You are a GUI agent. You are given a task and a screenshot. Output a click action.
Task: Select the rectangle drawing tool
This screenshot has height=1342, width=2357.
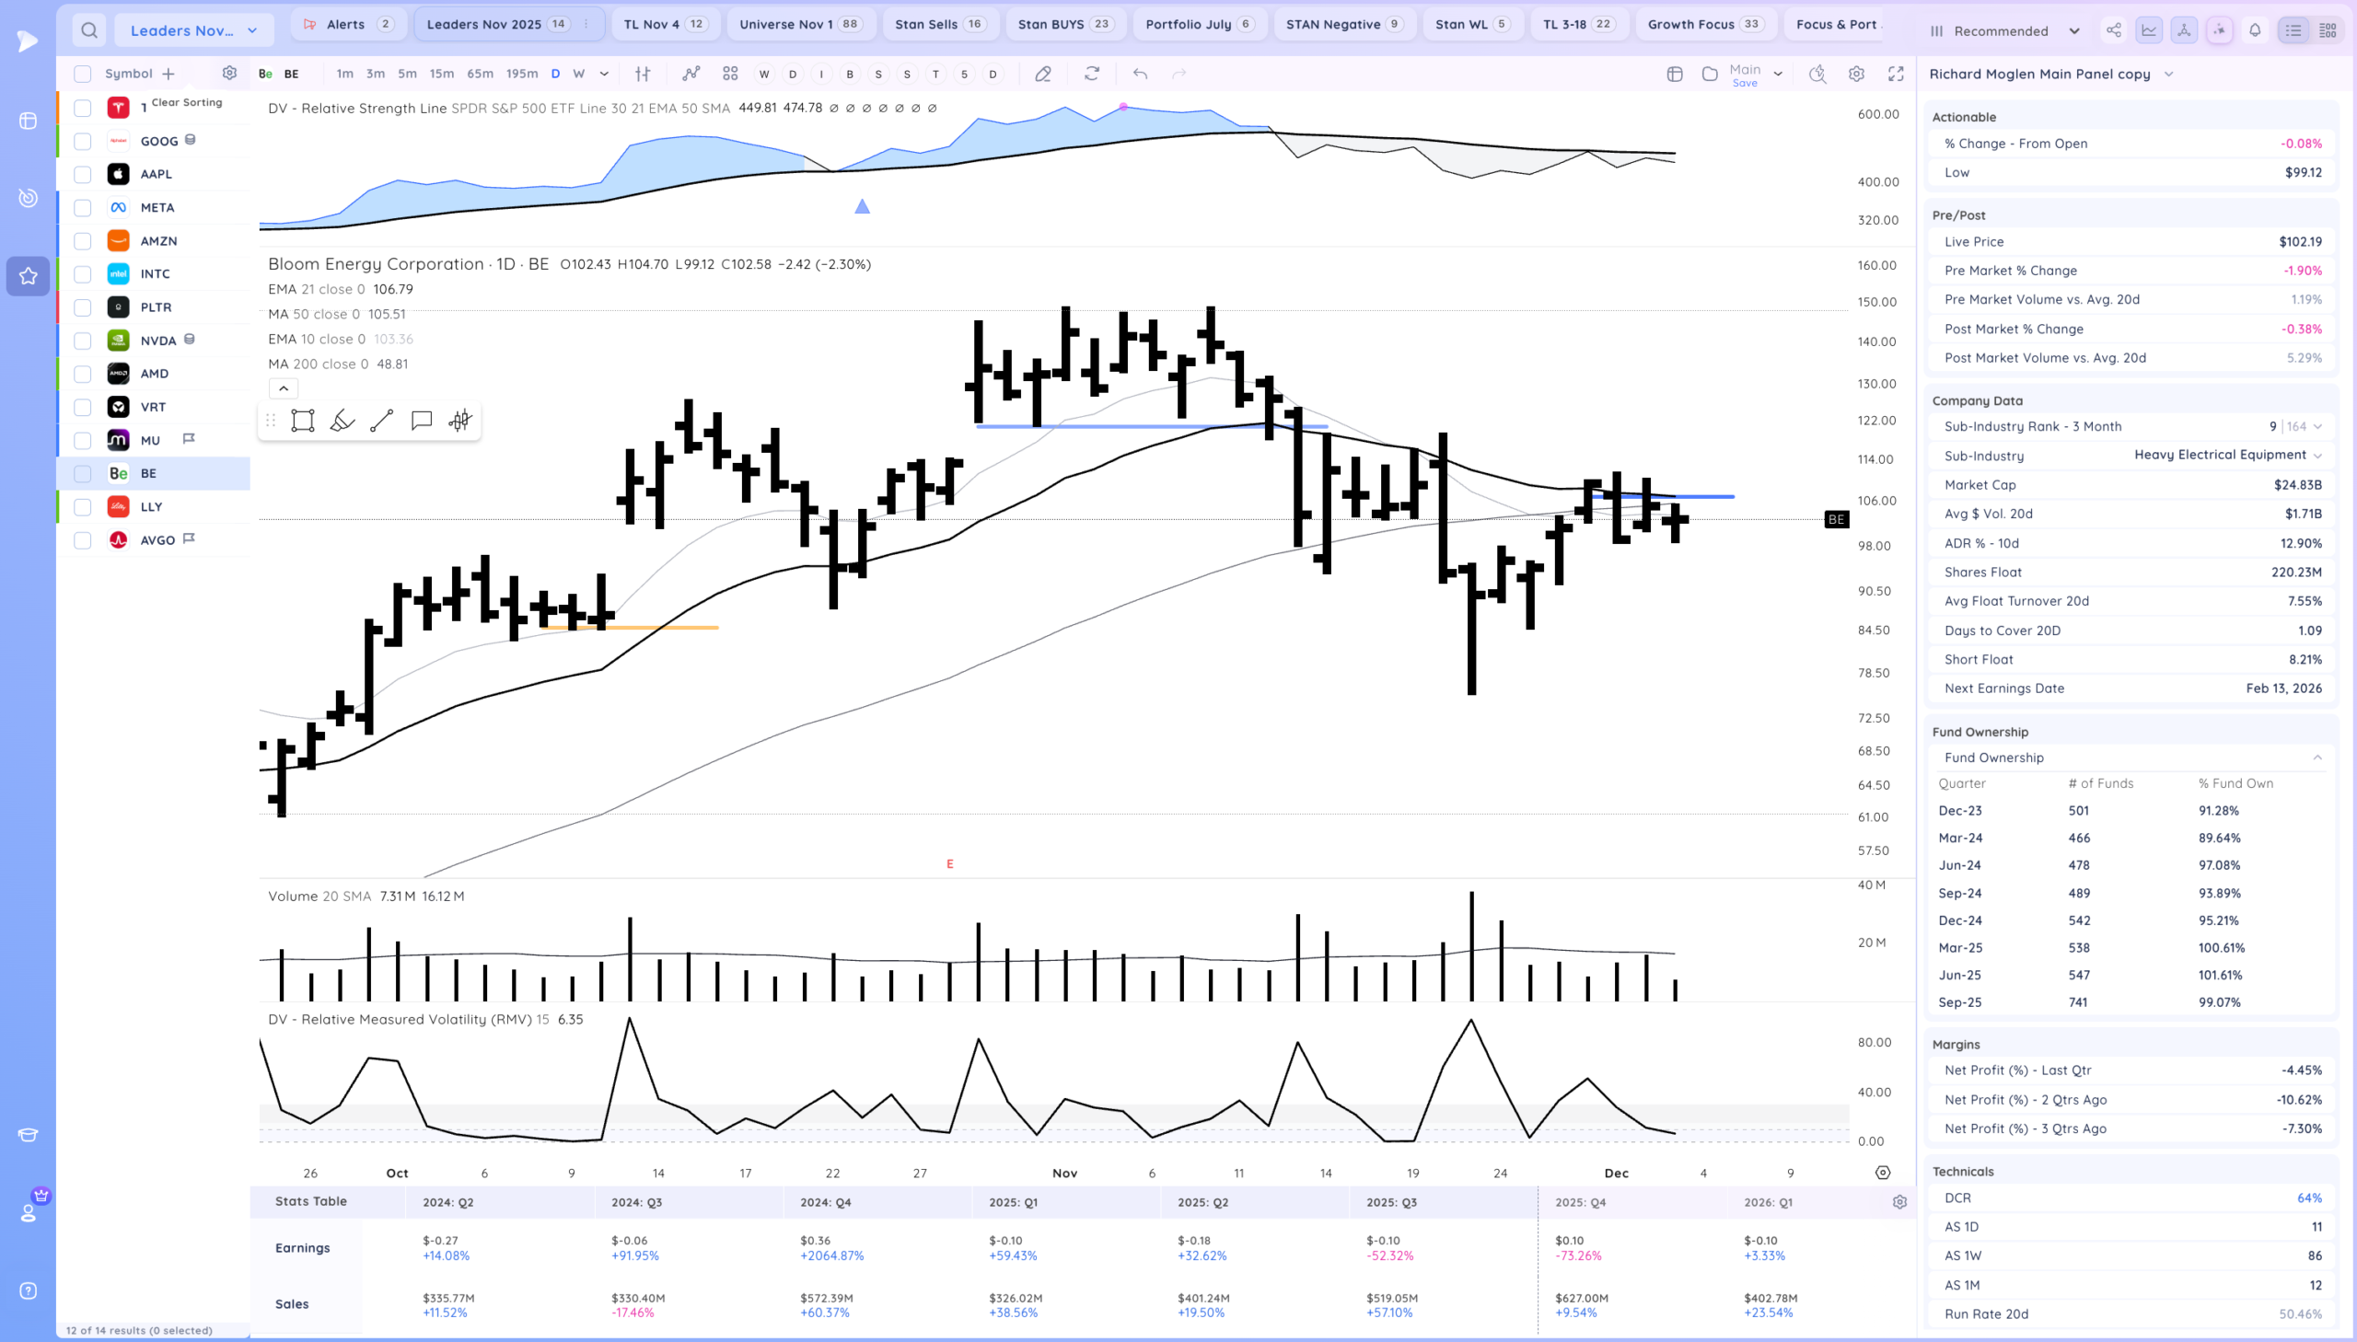click(x=302, y=421)
